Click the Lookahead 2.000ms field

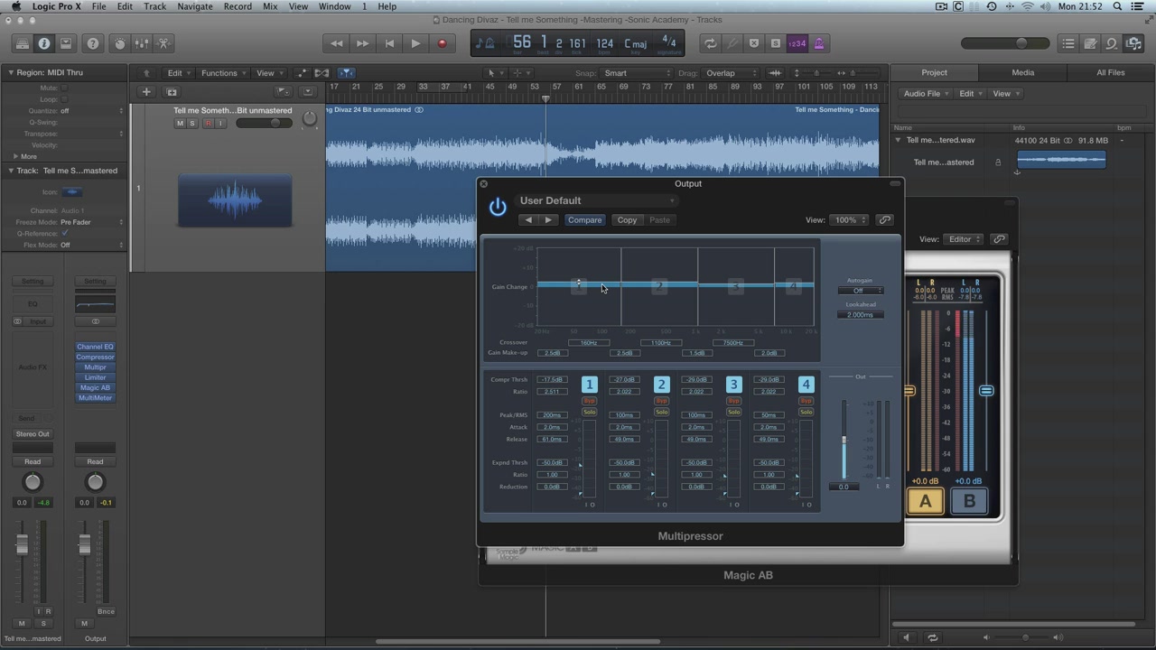pyautogui.click(x=860, y=315)
